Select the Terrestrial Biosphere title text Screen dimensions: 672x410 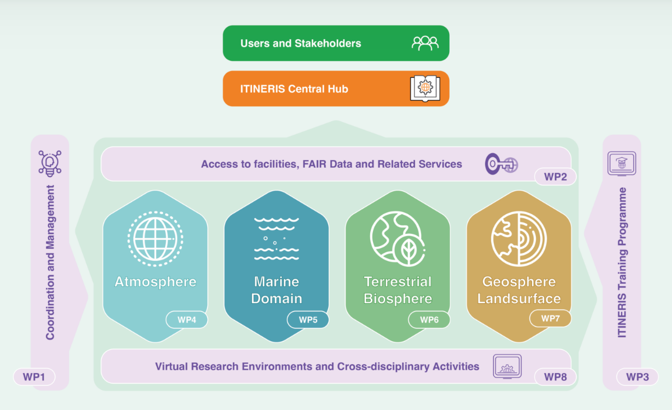(398, 290)
